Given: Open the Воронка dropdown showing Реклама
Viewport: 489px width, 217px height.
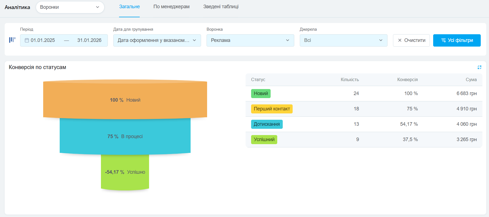Looking at the screenshot, I should 250,40.
